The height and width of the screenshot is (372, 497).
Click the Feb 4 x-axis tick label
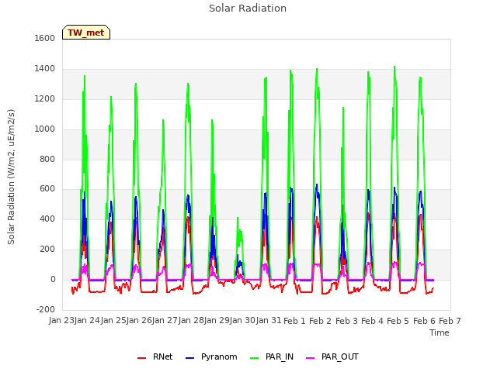click(373, 321)
